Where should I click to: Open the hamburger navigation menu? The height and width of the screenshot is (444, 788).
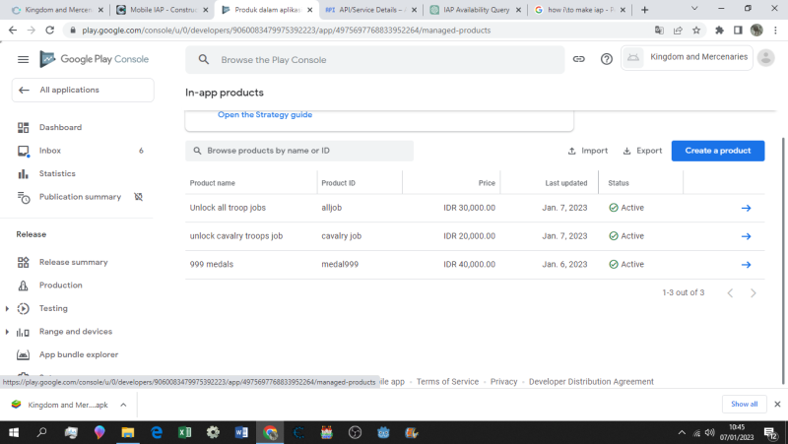pos(23,59)
